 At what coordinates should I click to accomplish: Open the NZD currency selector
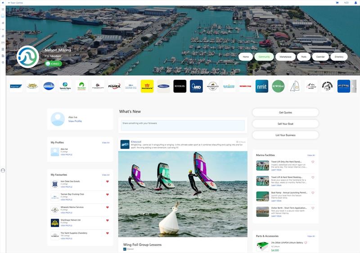(346, 3)
